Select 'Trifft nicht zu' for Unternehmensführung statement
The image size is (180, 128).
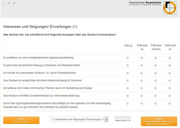tap(170, 96)
